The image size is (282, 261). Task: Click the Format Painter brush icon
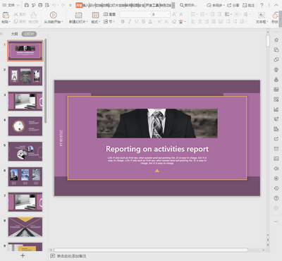point(34,15)
